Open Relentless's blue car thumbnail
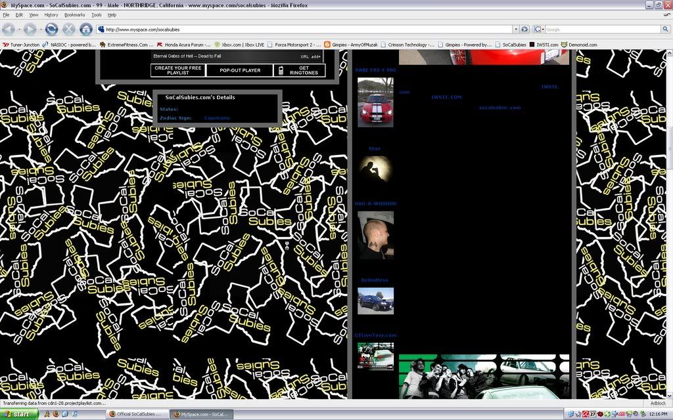Image resolution: width=673 pixels, height=420 pixels. click(x=375, y=301)
